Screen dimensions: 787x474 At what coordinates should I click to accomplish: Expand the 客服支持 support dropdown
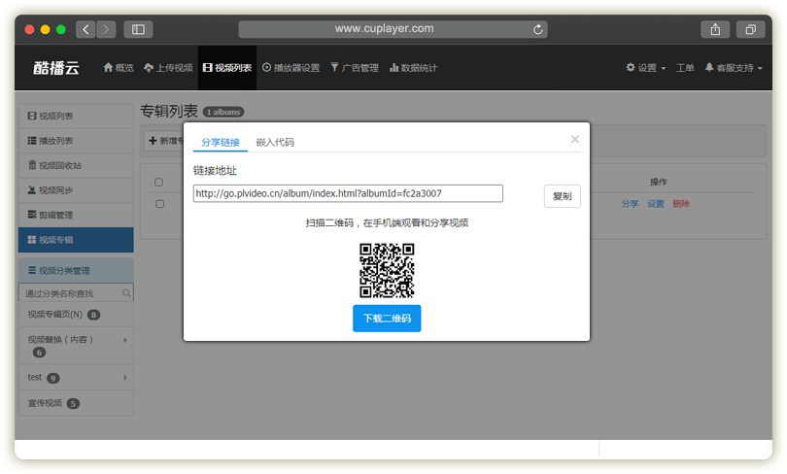click(734, 68)
